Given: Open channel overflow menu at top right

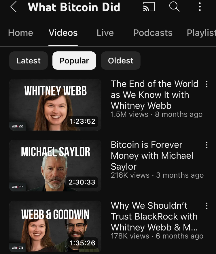Looking at the screenshot, I should pos(200,7).
